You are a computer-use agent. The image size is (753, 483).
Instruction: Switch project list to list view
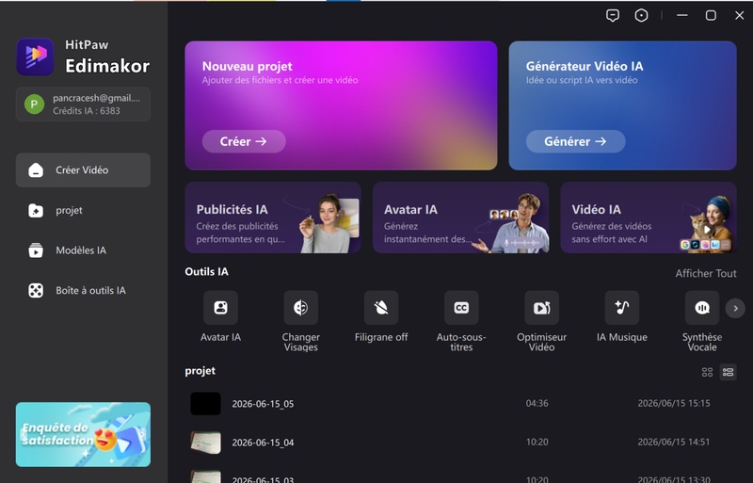coord(728,372)
